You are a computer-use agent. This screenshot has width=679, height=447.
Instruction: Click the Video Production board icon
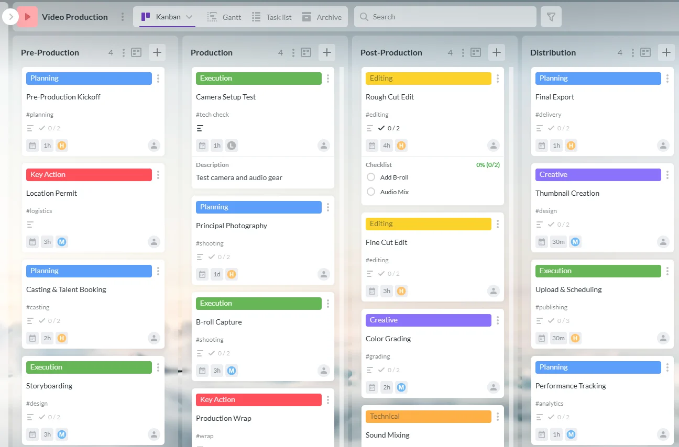pos(27,17)
